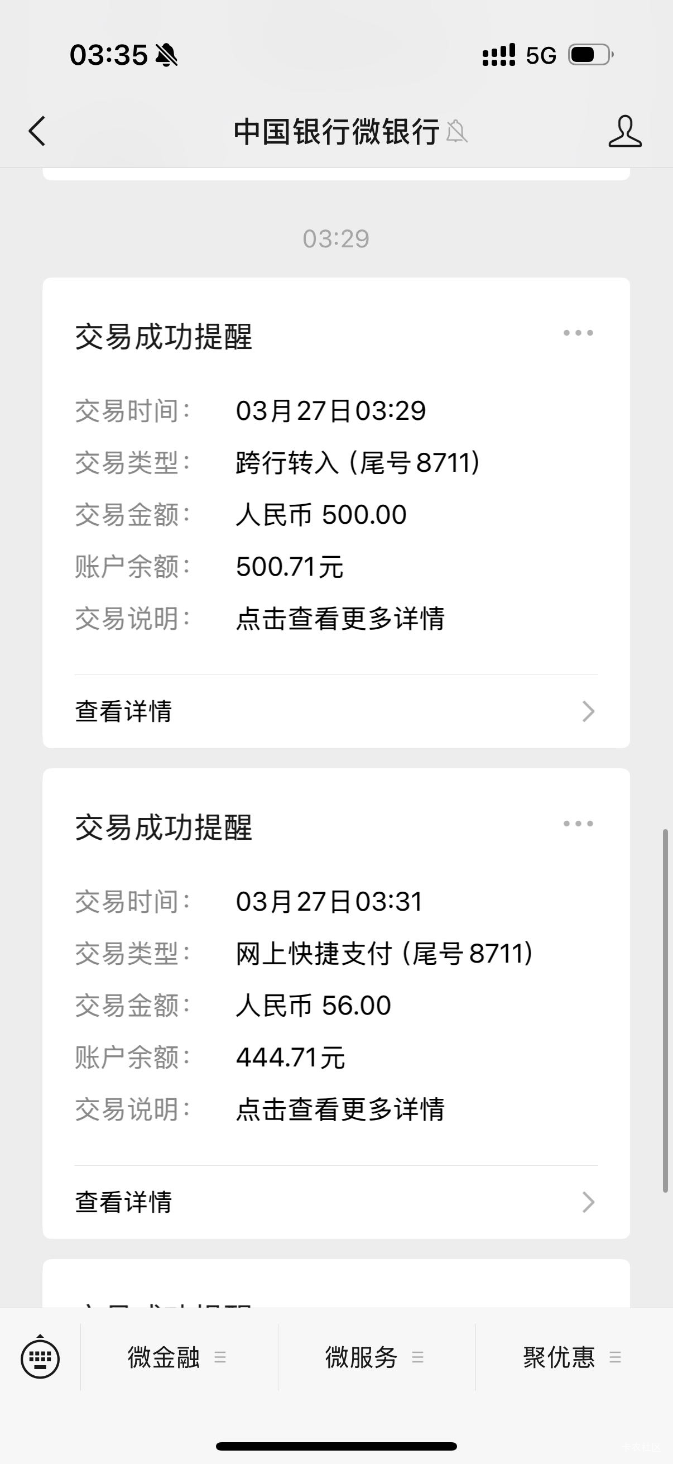Tap the chevron on the 03:29 transaction details
673x1464 pixels.
point(588,711)
